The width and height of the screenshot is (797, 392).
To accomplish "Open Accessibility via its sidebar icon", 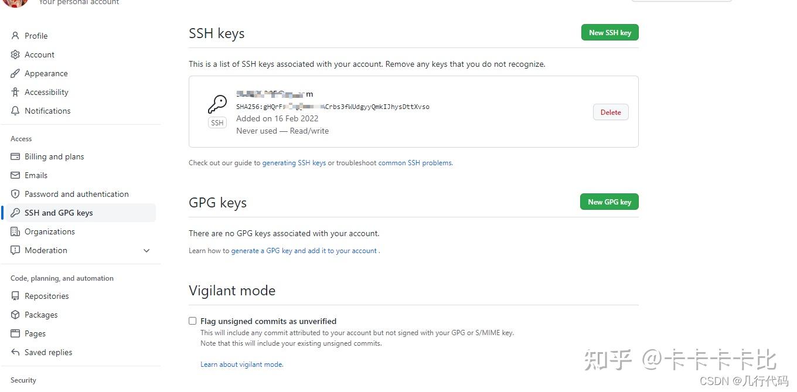I will point(15,92).
